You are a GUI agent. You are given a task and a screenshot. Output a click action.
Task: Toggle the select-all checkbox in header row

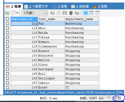click(7, 19)
